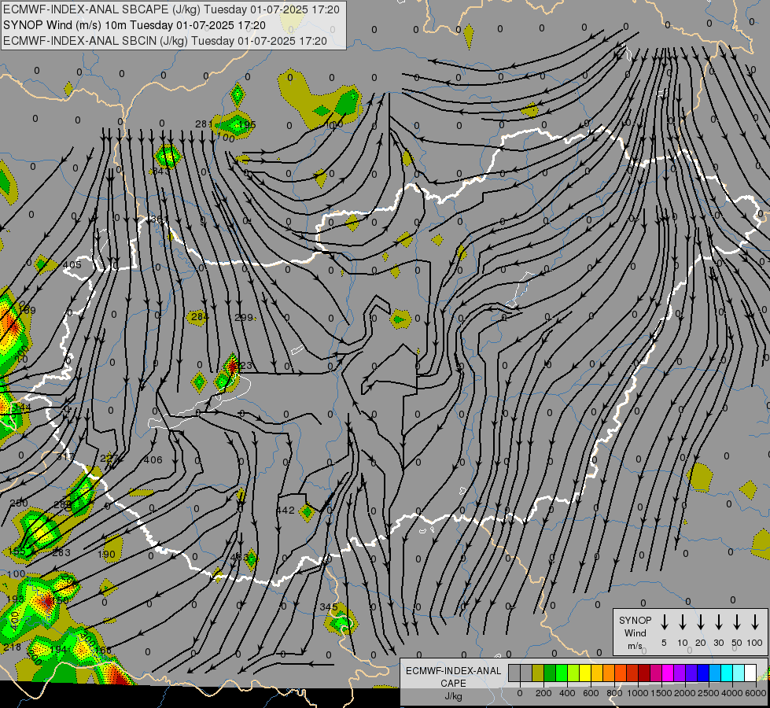The image size is (770, 708).
Task: Click the 30 m/s wind arrow in legend
Action: [x=718, y=621]
